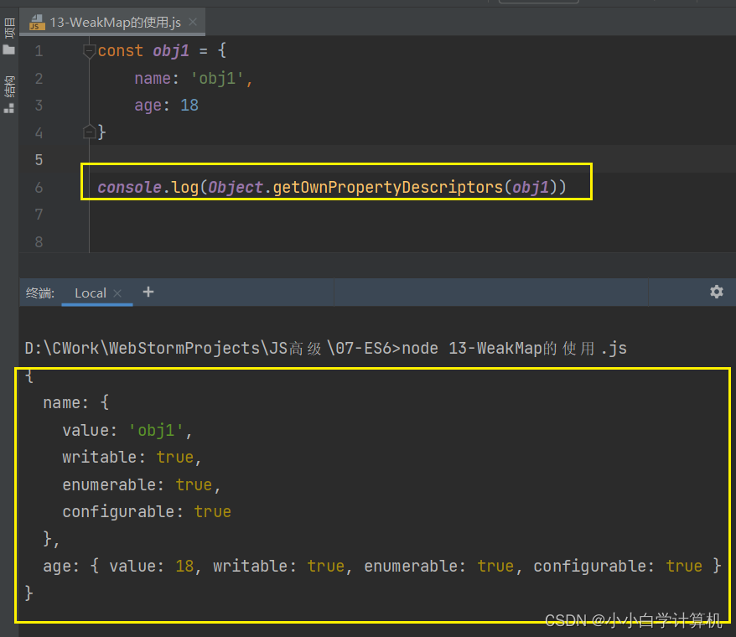The image size is (736, 637).
Task: Select the Local terminal tab
Action: click(x=91, y=293)
